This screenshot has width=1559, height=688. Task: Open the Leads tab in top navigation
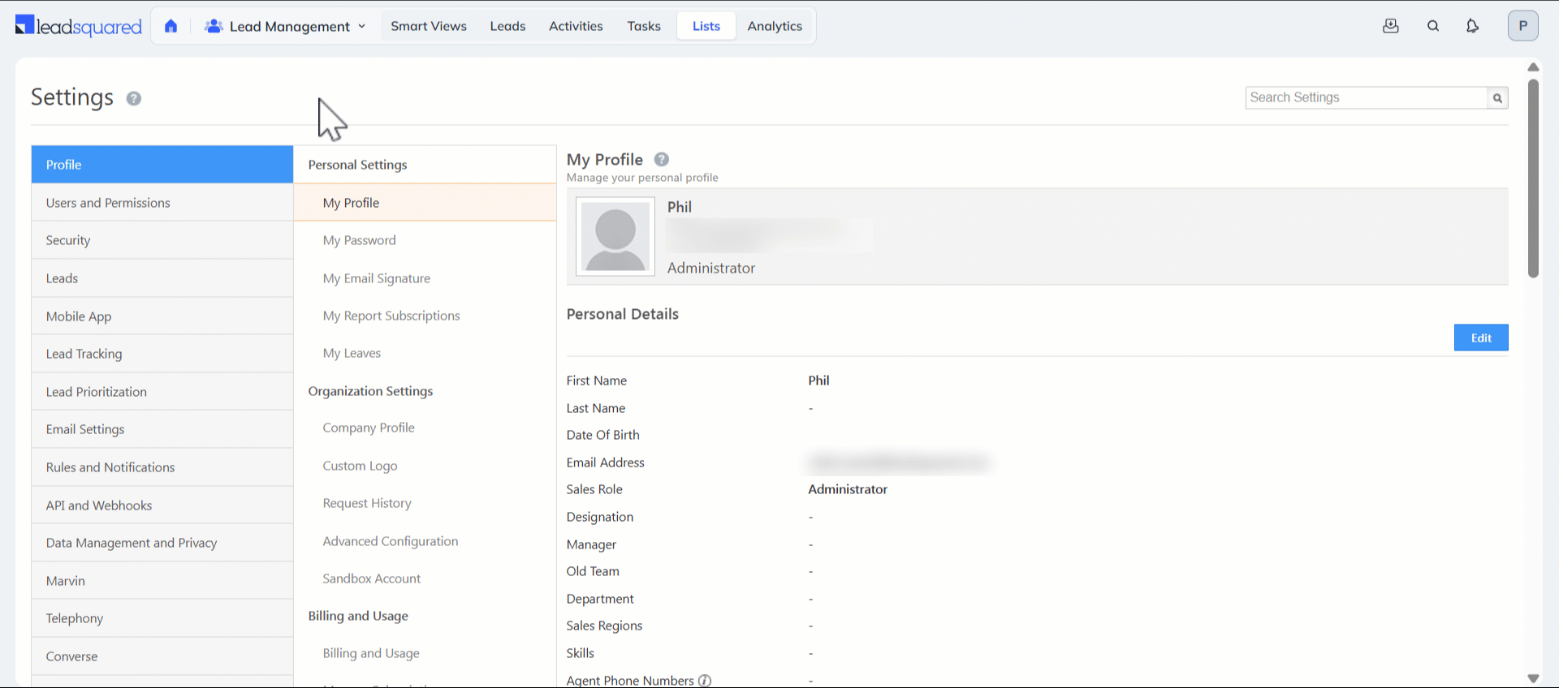pos(507,26)
